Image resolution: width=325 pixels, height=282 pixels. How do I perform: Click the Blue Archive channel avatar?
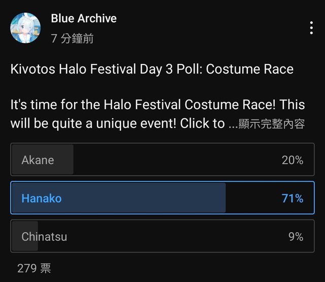click(x=25, y=28)
